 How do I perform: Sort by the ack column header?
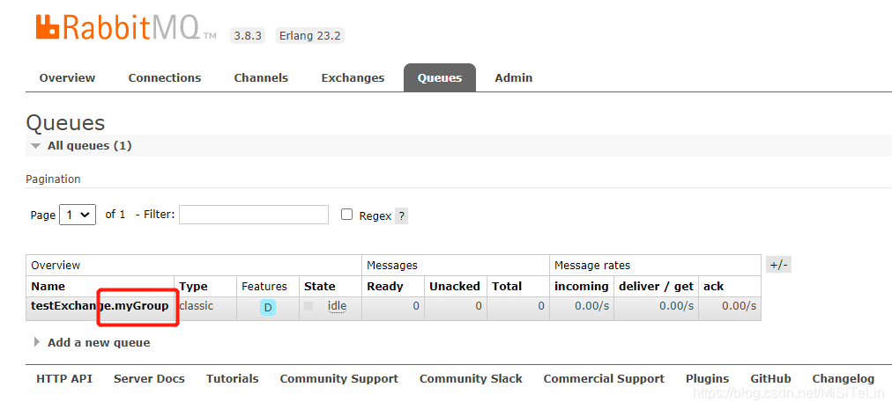pyautogui.click(x=713, y=287)
